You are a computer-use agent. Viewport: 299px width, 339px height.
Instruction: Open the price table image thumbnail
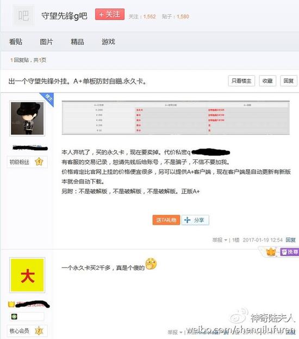point(176,118)
